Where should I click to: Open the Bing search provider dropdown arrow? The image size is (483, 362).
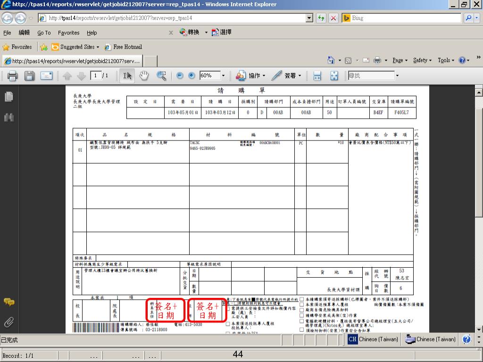tap(476, 18)
